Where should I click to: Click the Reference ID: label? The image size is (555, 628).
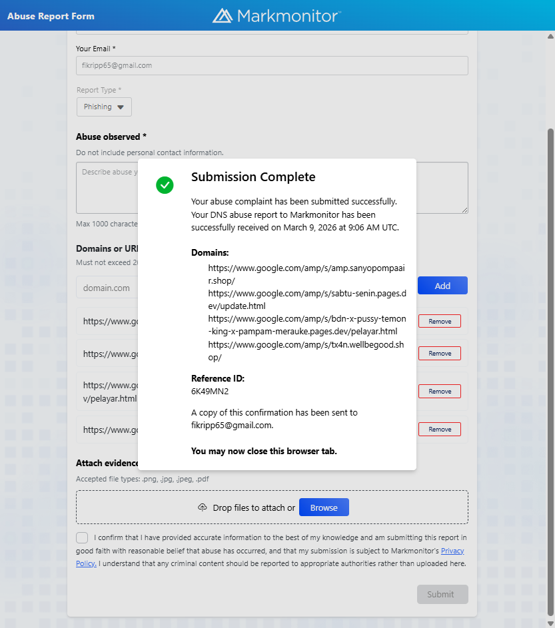coord(218,378)
